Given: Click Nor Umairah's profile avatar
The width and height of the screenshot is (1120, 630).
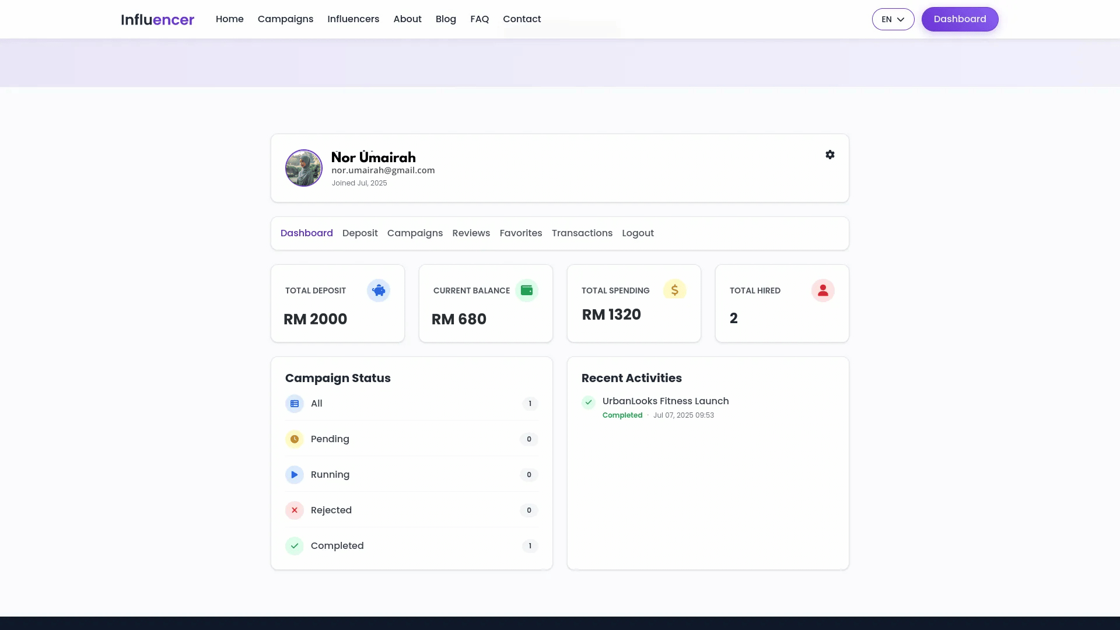Looking at the screenshot, I should click(303, 168).
